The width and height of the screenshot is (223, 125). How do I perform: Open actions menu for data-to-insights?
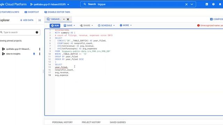tap(40, 54)
